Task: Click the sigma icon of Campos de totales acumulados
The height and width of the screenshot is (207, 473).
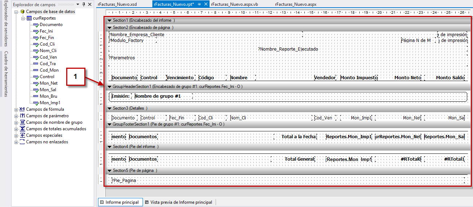Action: pos(22,129)
